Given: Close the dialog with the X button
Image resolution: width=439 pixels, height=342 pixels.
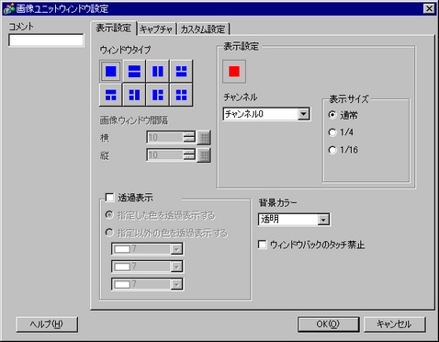Looking at the screenshot, I should click(429, 8).
